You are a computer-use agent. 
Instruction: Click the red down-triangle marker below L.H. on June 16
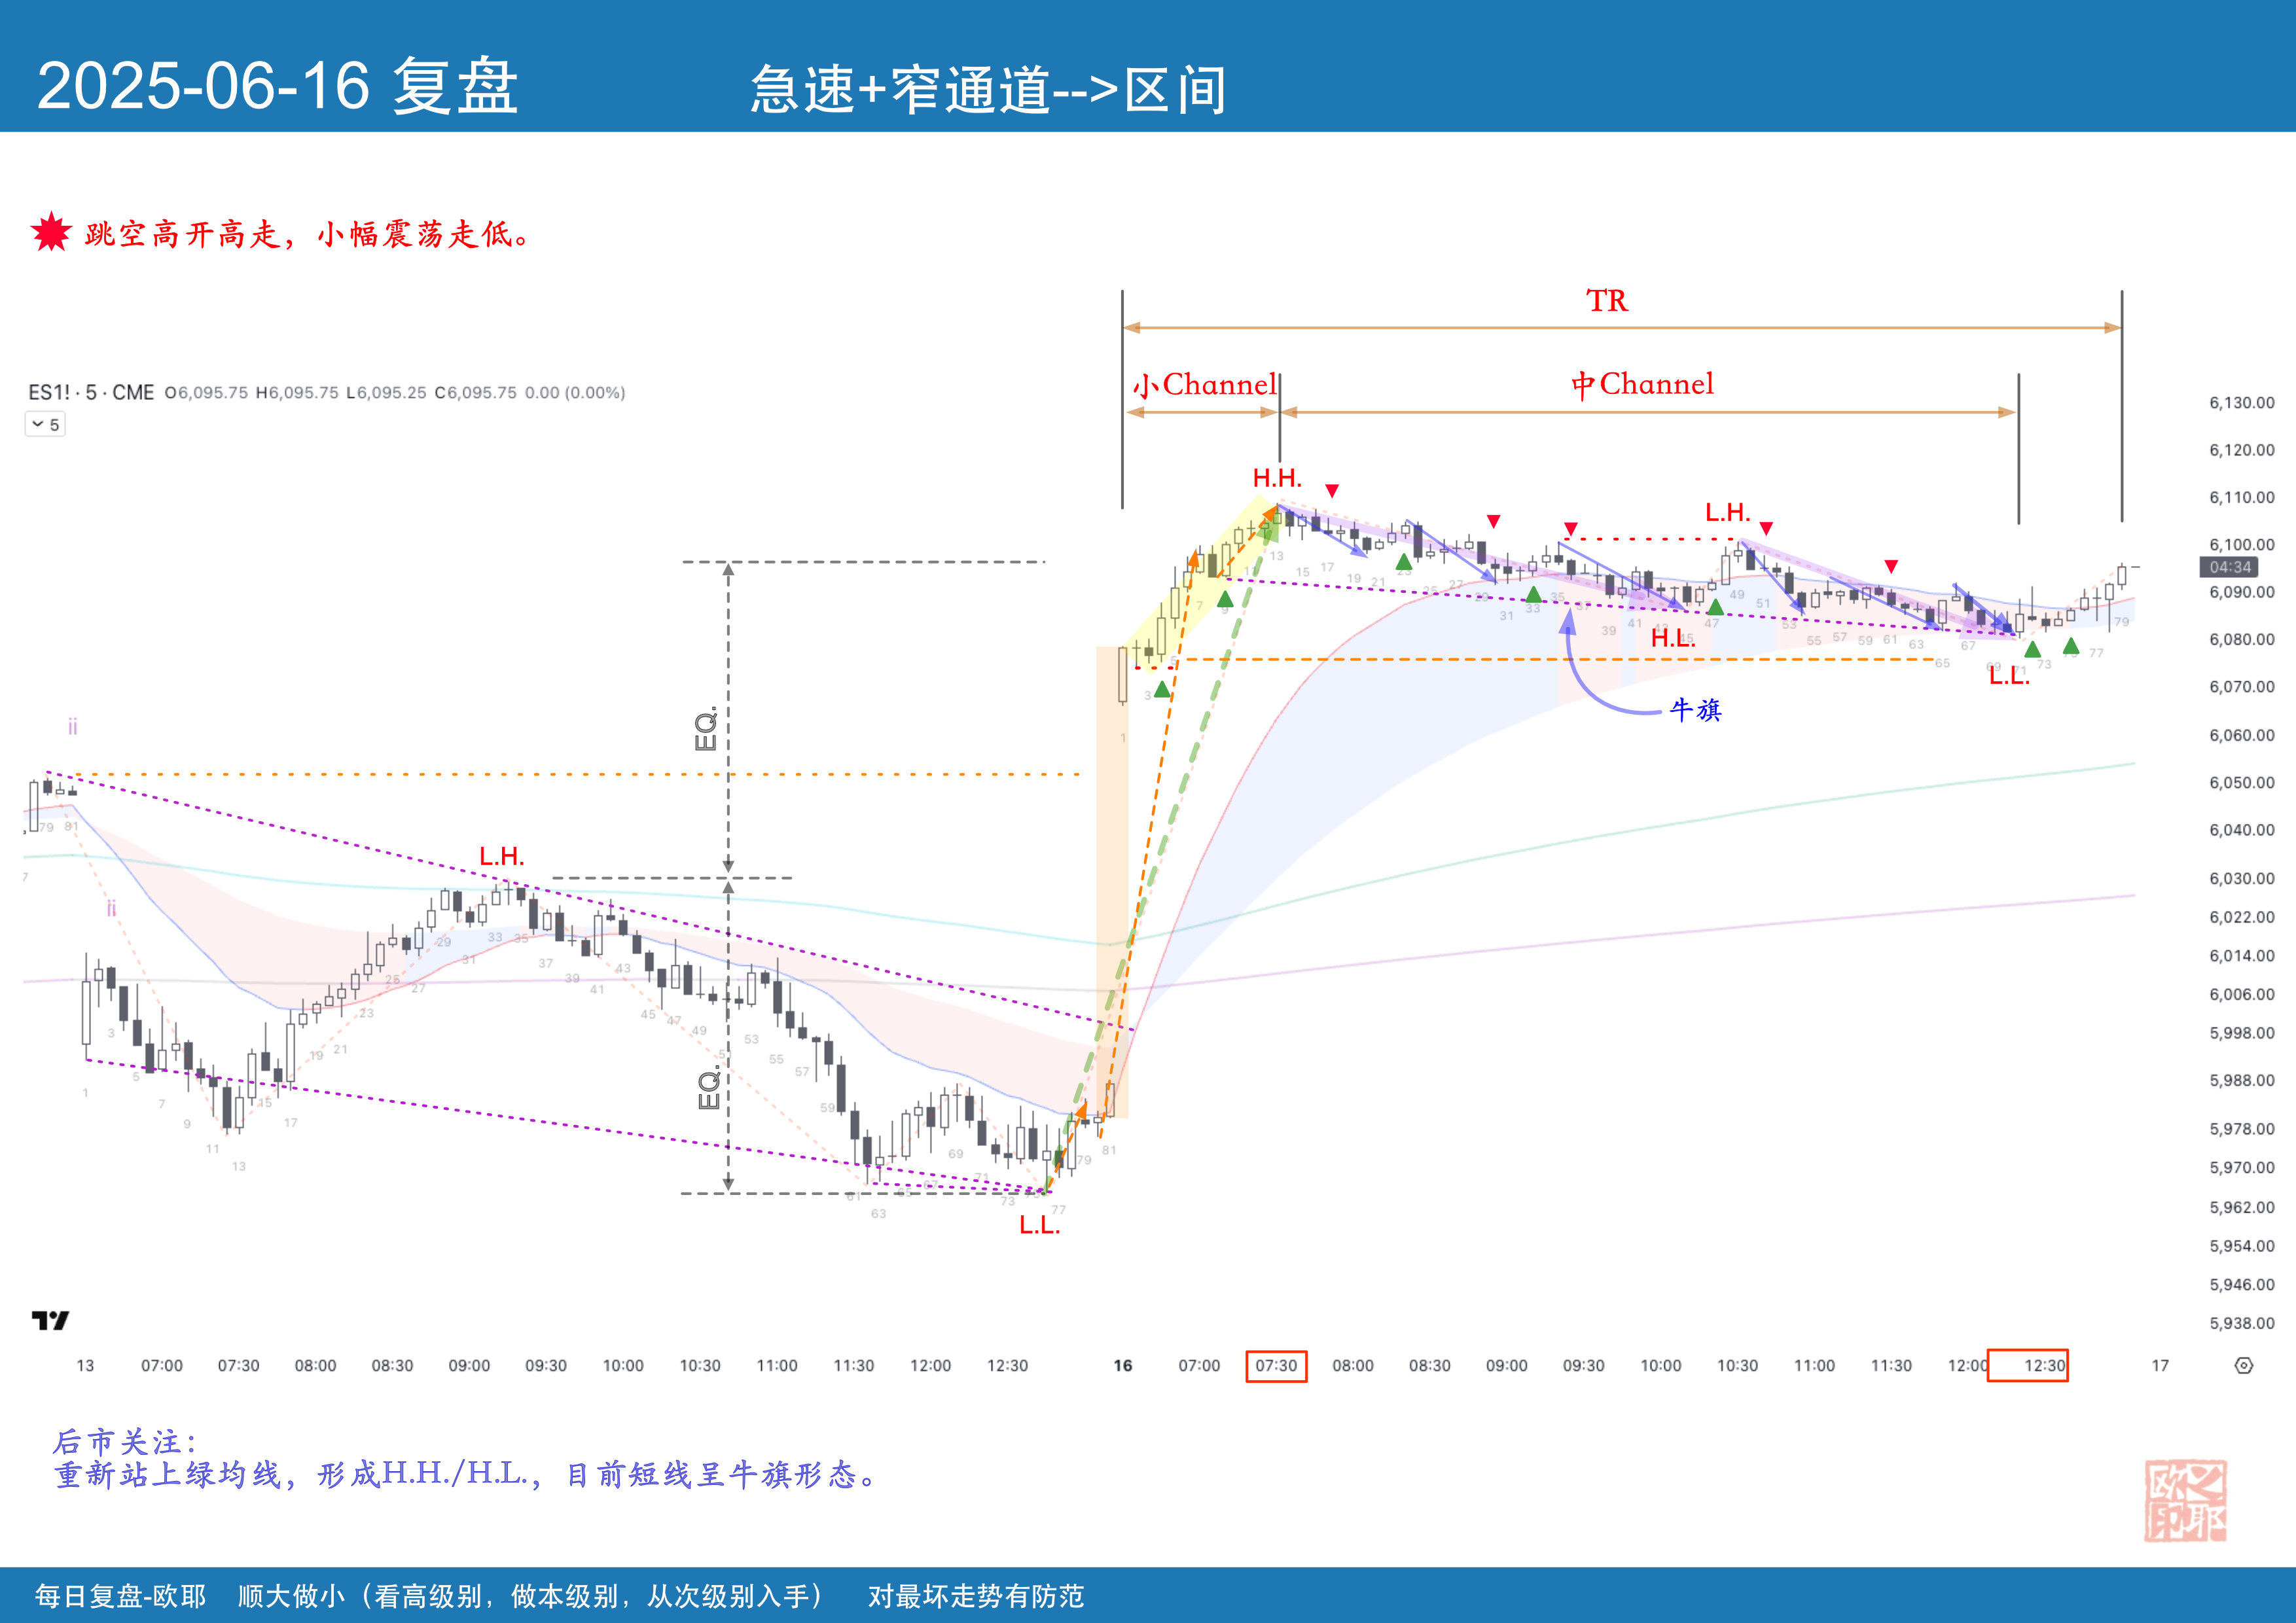[x=1766, y=528]
